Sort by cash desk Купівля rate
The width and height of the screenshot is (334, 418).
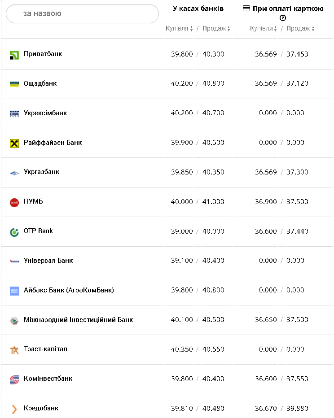[179, 29]
